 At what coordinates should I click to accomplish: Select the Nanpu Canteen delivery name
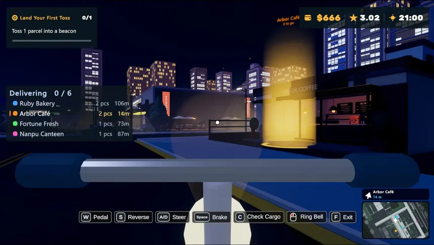[42, 134]
